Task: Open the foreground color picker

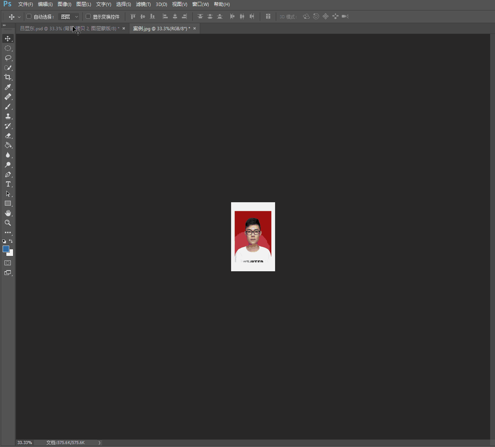Action: click(x=6, y=249)
